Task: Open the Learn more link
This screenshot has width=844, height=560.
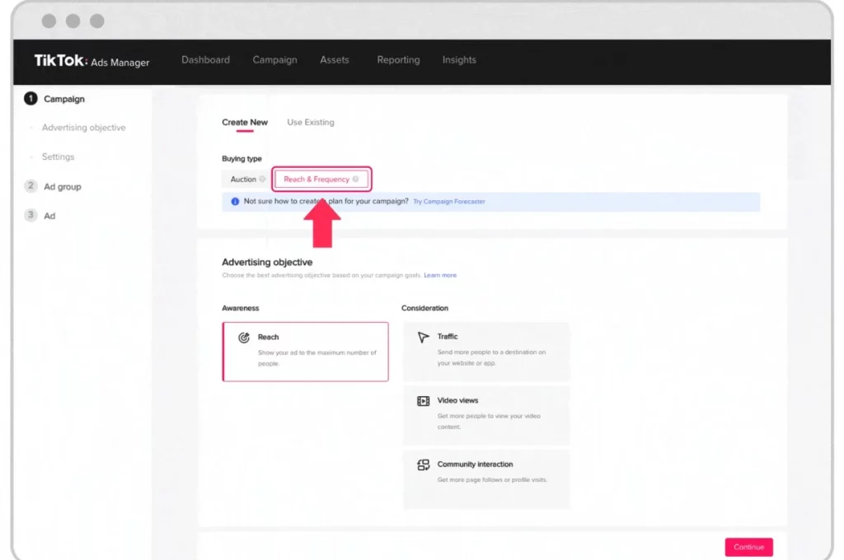Action: point(440,275)
